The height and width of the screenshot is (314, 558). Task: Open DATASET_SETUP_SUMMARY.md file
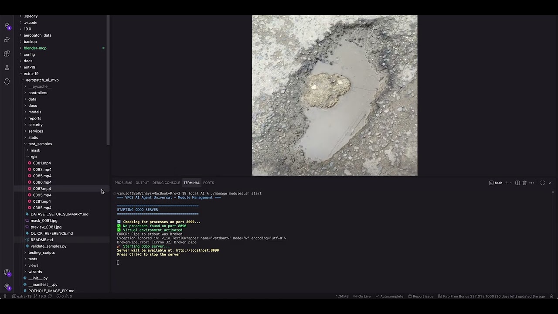click(x=60, y=214)
